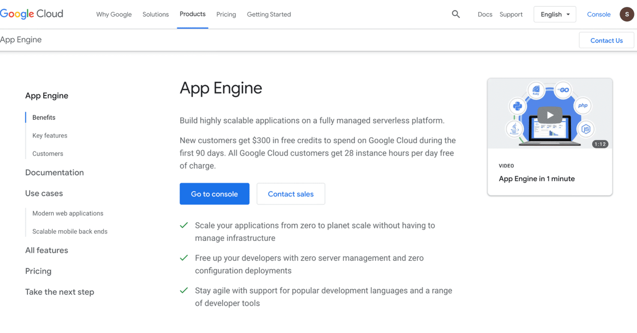Open the Console link
Screen dimensions: 637x333
(x=599, y=14)
